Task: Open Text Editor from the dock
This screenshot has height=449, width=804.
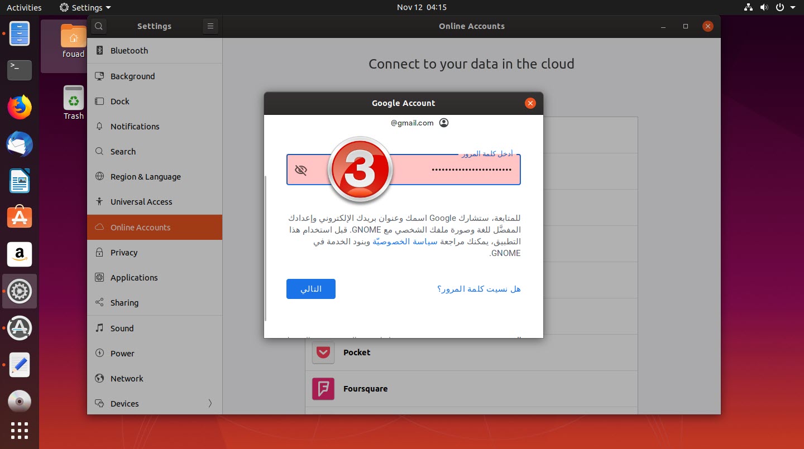Action: [20, 365]
